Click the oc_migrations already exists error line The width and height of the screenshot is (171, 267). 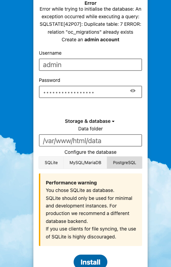click(90, 32)
